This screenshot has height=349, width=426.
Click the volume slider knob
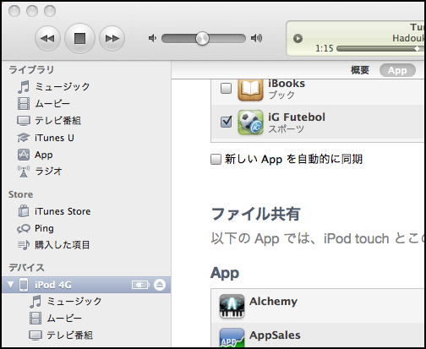[x=202, y=38]
